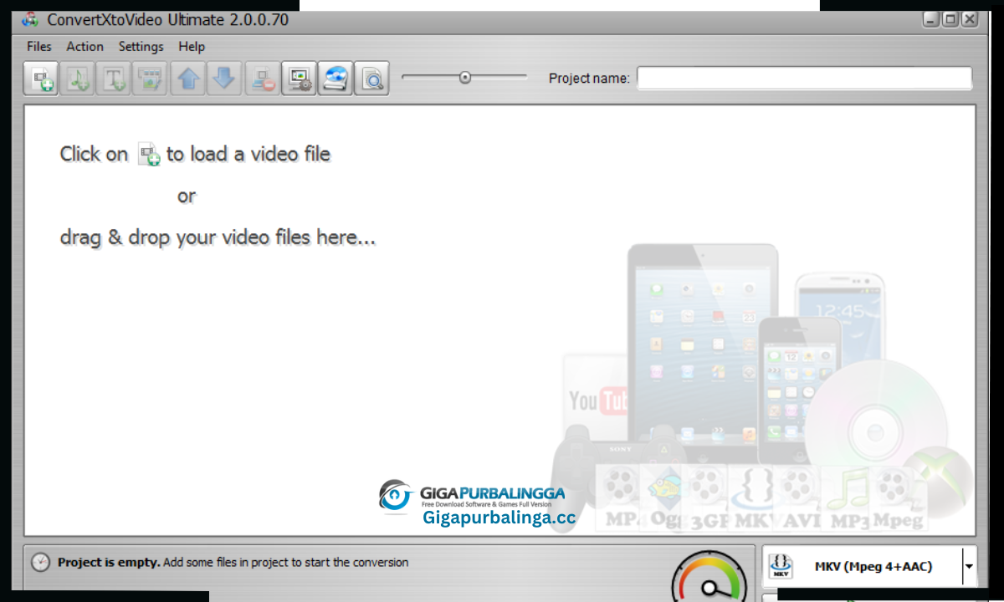Open the Files menu
This screenshot has height=602, width=1004.
pyautogui.click(x=39, y=47)
